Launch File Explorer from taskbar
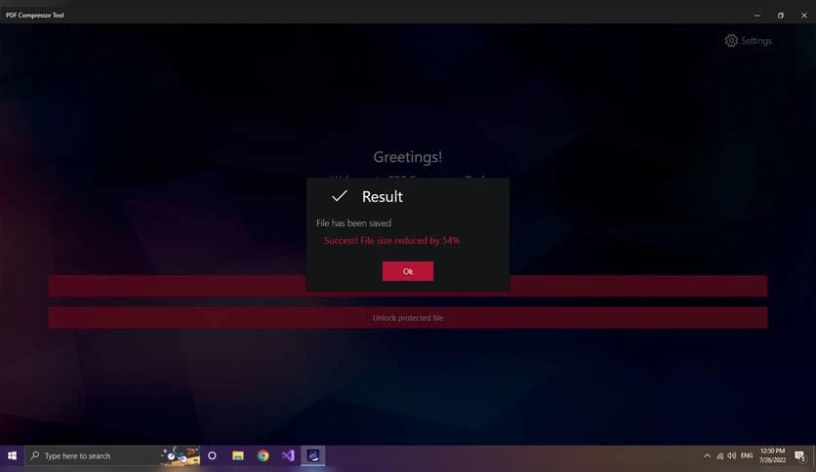816x472 pixels. 238,455
